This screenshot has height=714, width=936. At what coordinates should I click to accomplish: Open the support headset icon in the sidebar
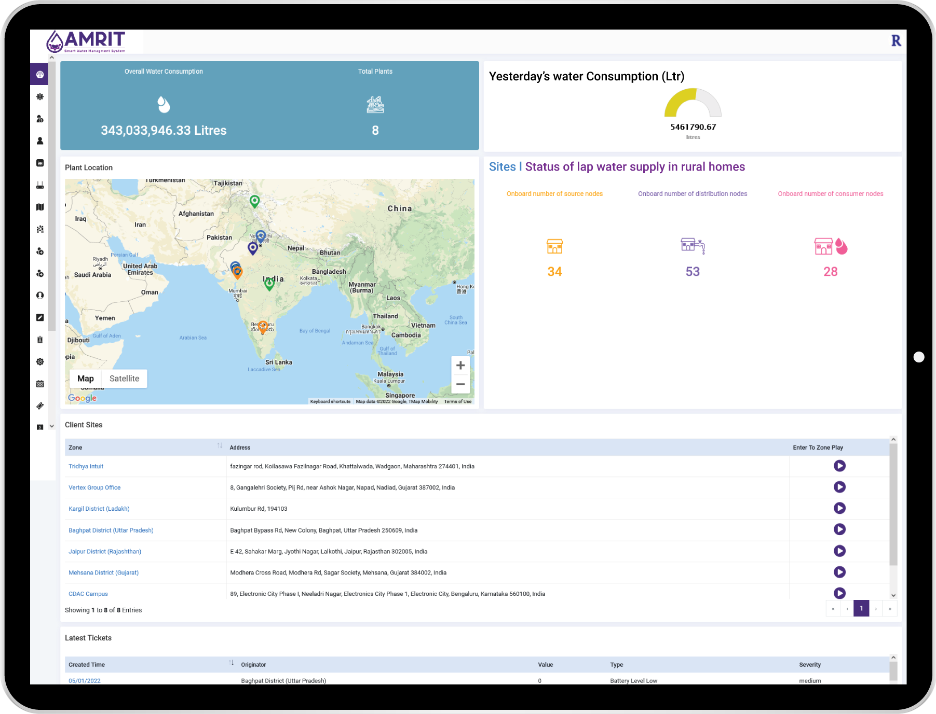(x=40, y=295)
